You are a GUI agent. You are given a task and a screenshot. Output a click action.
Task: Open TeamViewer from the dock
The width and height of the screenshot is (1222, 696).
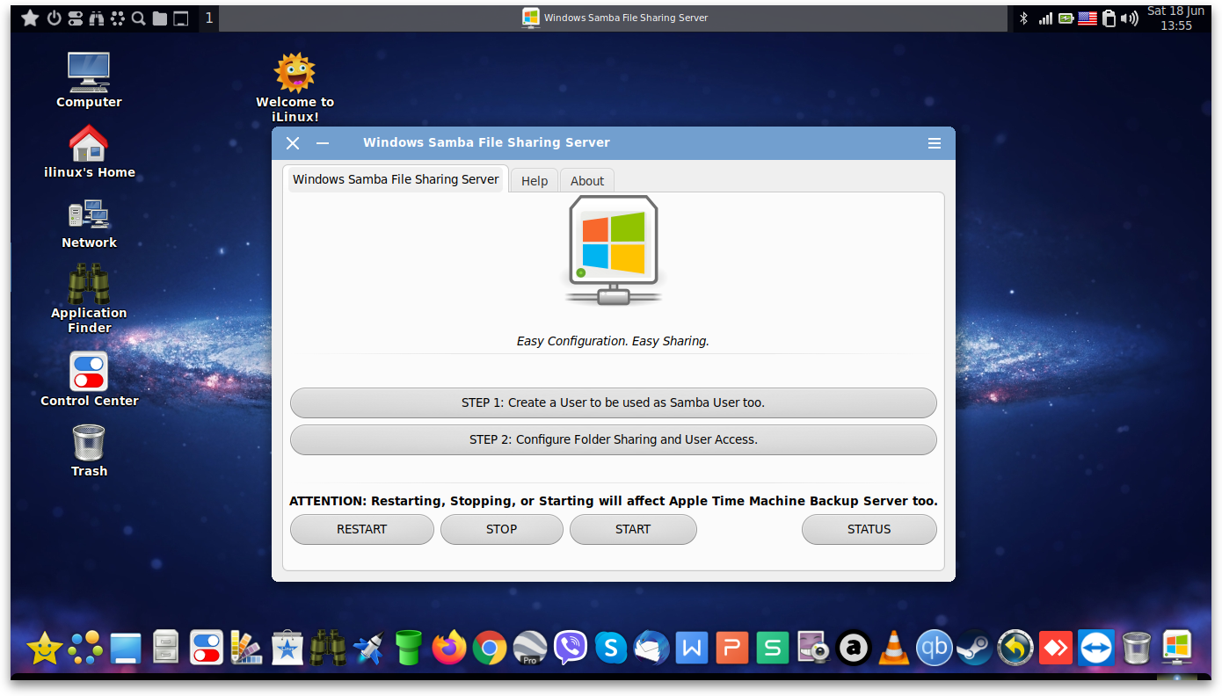[1096, 649]
